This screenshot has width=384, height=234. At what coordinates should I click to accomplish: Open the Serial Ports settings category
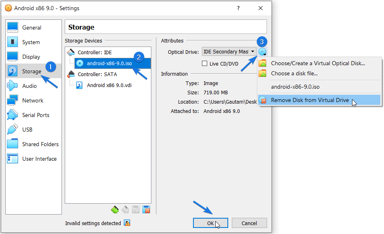click(x=34, y=115)
